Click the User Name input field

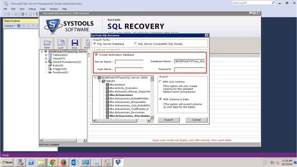pos(129,69)
